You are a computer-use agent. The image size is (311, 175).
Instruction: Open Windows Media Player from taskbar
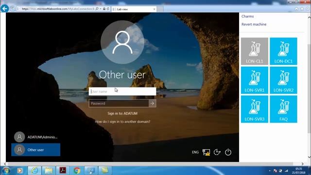[19, 171]
